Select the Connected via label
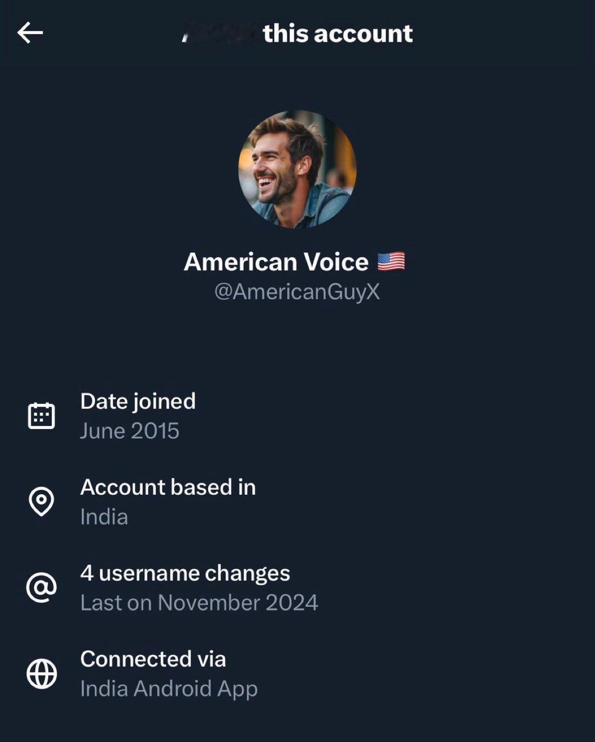This screenshot has width=595, height=742. click(x=153, y=659)
